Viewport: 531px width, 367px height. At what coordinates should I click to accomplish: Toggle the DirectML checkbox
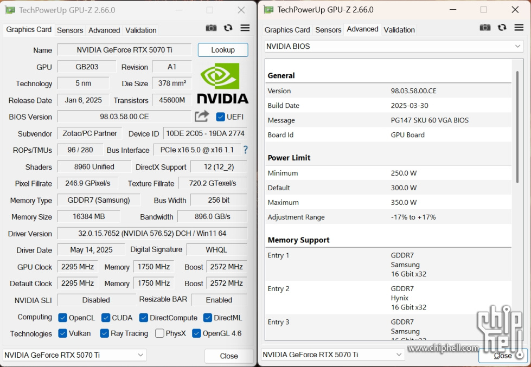(x=208, y=318)
